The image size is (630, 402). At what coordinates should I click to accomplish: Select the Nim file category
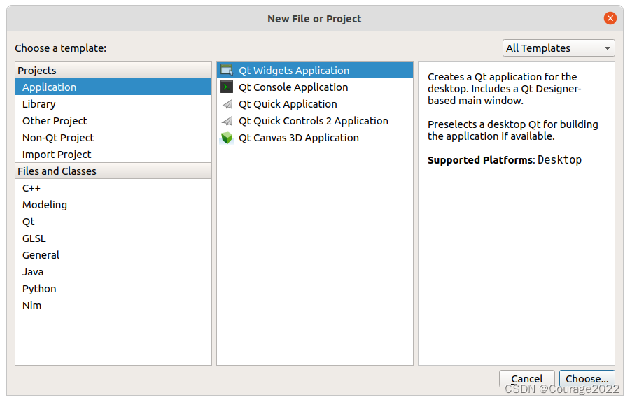pyautogui.click(x=32, y=306)
